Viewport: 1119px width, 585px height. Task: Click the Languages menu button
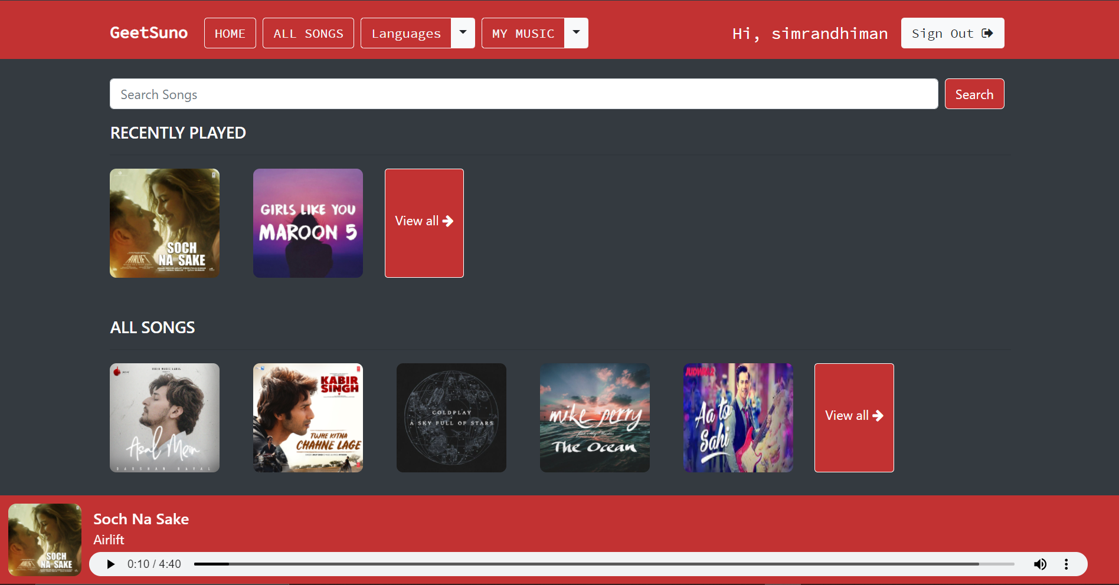406,33
